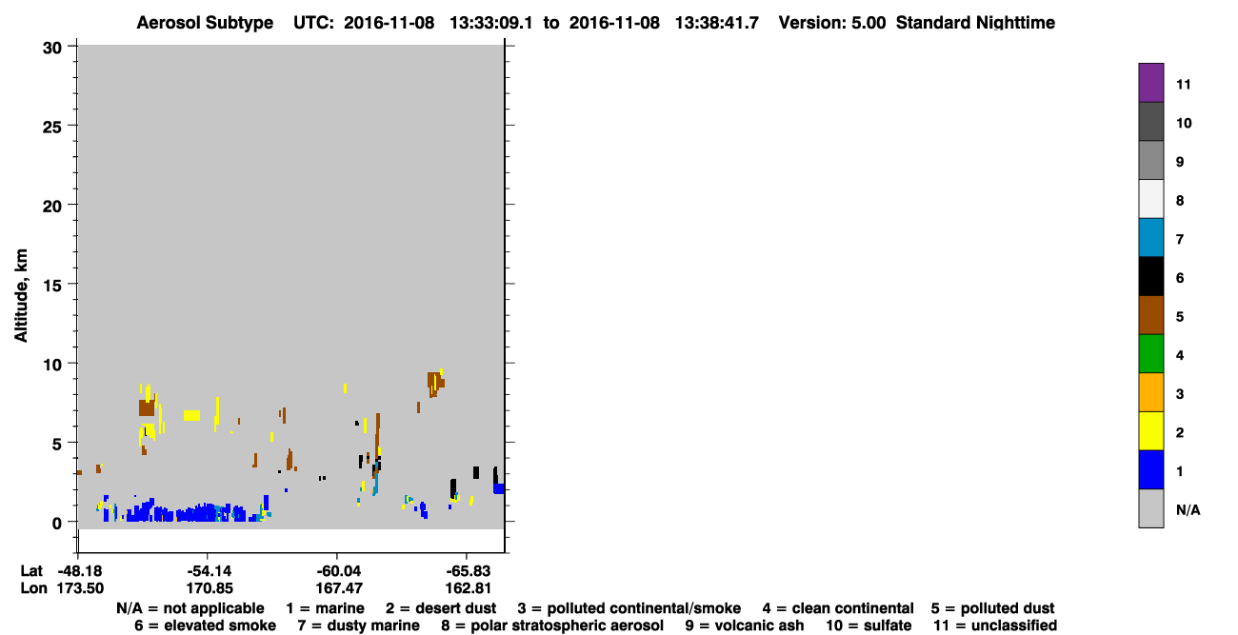
Task: Click the y-axis tick label 25
Action: [54, 126]
